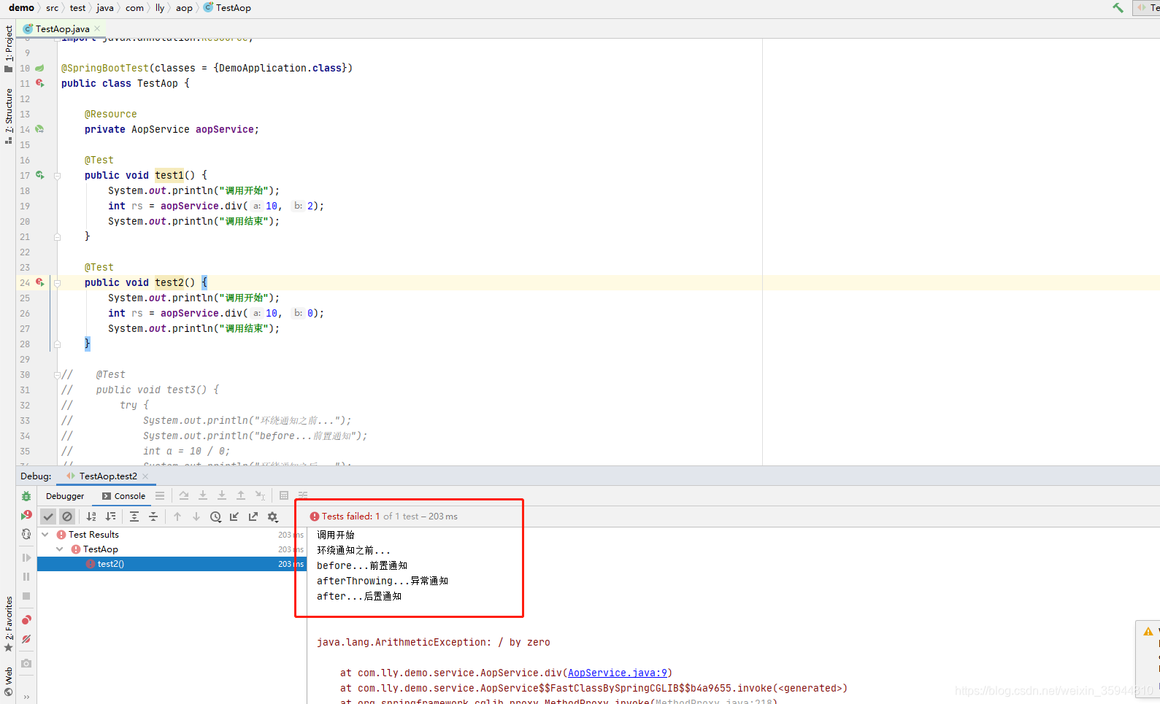
Task: Switch to the Console tab
Action: [x=123, y=496]
